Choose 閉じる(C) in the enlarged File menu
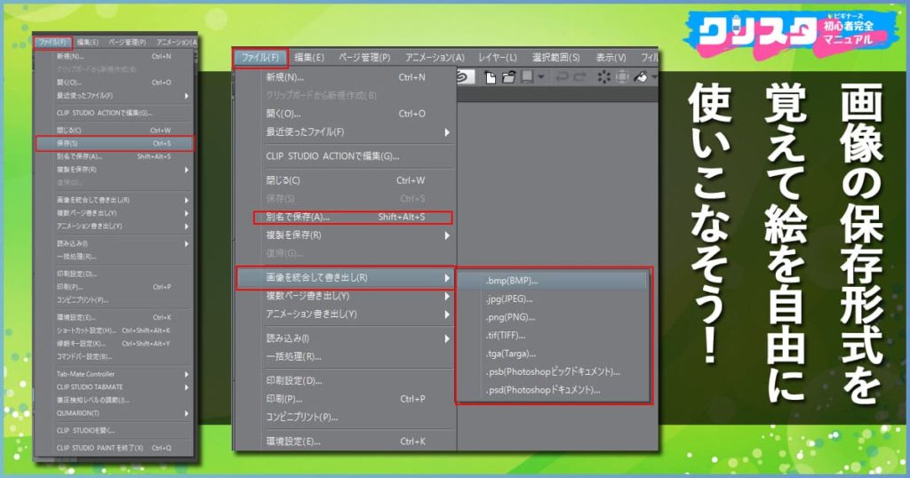Screen dimensions: 910x478 [x=346, y=180]
